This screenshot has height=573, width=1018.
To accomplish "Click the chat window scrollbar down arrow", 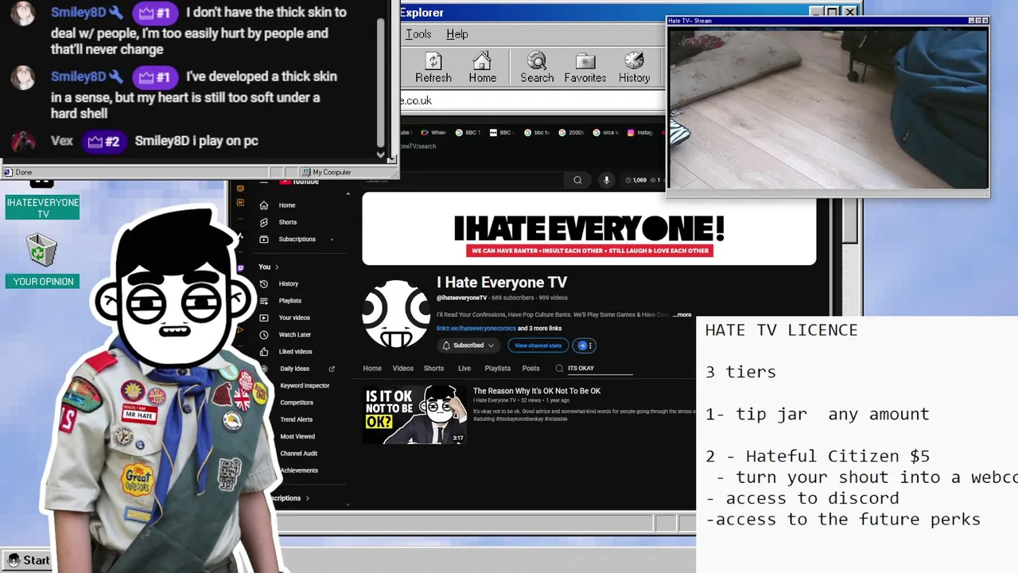I will pyautogui.click(x=380, y=155).
